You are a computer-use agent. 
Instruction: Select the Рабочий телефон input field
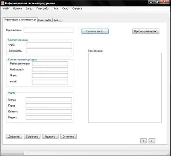[x=50, y=64]
